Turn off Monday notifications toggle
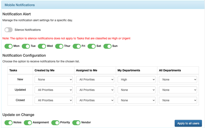 pyautogui.click(x=9, y=46)
